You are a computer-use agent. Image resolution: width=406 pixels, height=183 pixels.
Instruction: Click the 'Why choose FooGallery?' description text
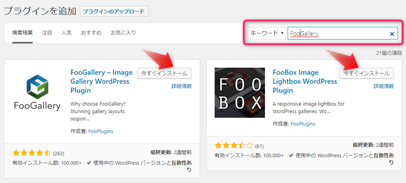click(x=98, y=112)
